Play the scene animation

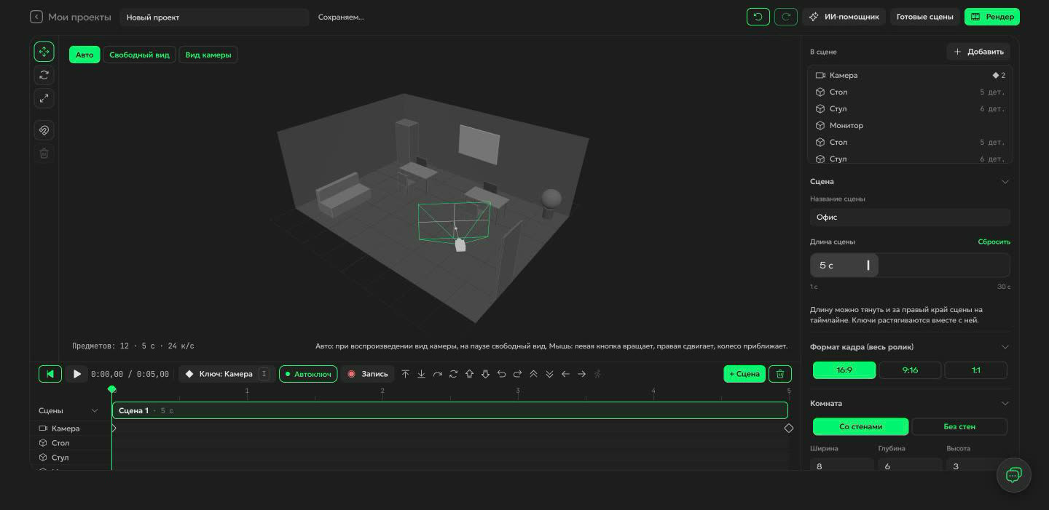pyautogui.click(x=76, y=374)
